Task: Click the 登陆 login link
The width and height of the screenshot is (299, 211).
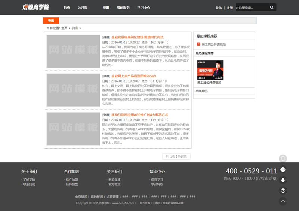Action: (219, 8)
